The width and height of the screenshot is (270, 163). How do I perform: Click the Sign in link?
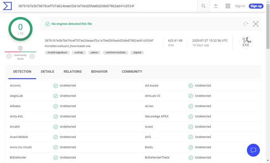(240, 6)
